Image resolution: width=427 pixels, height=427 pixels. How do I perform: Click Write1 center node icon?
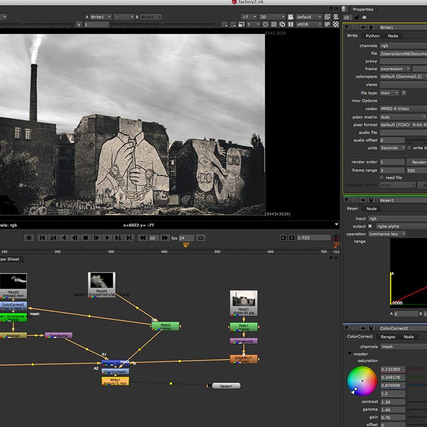point(355,27)
